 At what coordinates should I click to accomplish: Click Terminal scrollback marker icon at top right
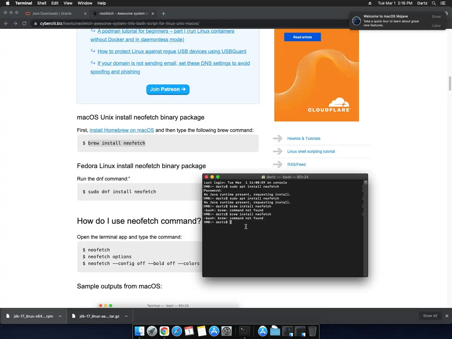[x=366, y=182]
